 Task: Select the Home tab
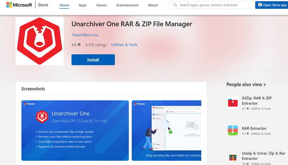64,5
